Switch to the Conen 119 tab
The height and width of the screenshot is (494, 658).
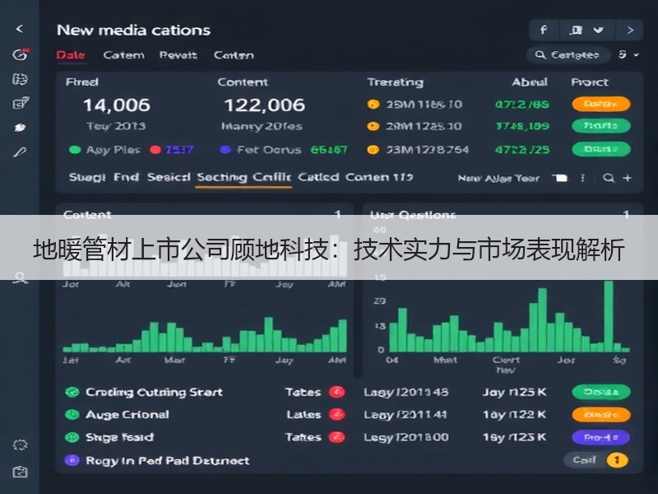pyautogui.click(x=379, y=177)
